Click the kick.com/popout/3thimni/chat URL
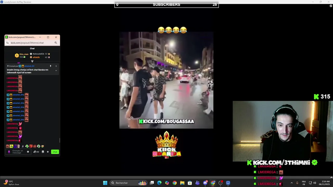333x187 pixels. click(27, 43)
